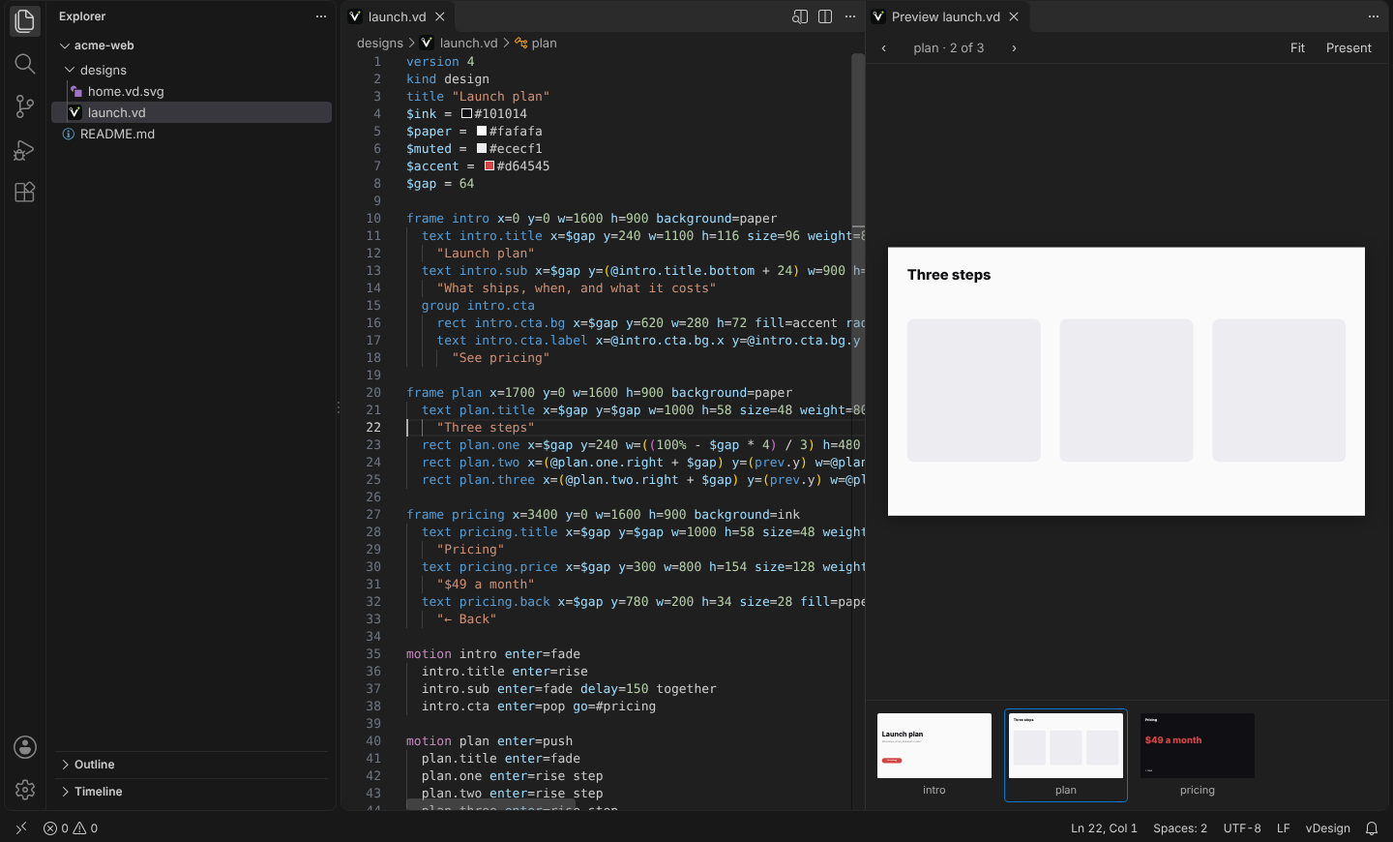The width and height of the screenshot is (1393, 842).
Task: Open the Explorer view in activity bar
Action: tap(25, 21)
